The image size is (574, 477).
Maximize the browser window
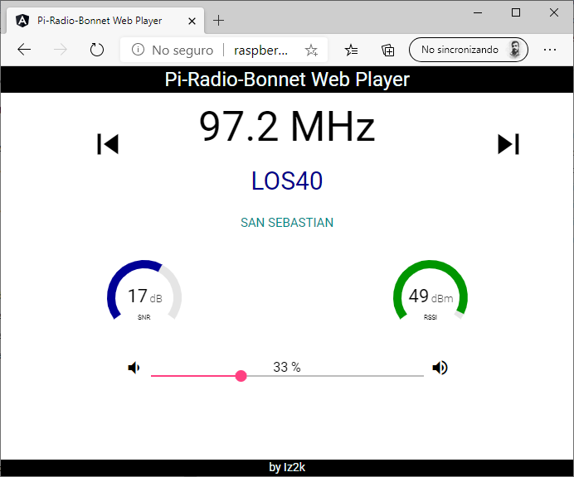(x=516, y=12)
